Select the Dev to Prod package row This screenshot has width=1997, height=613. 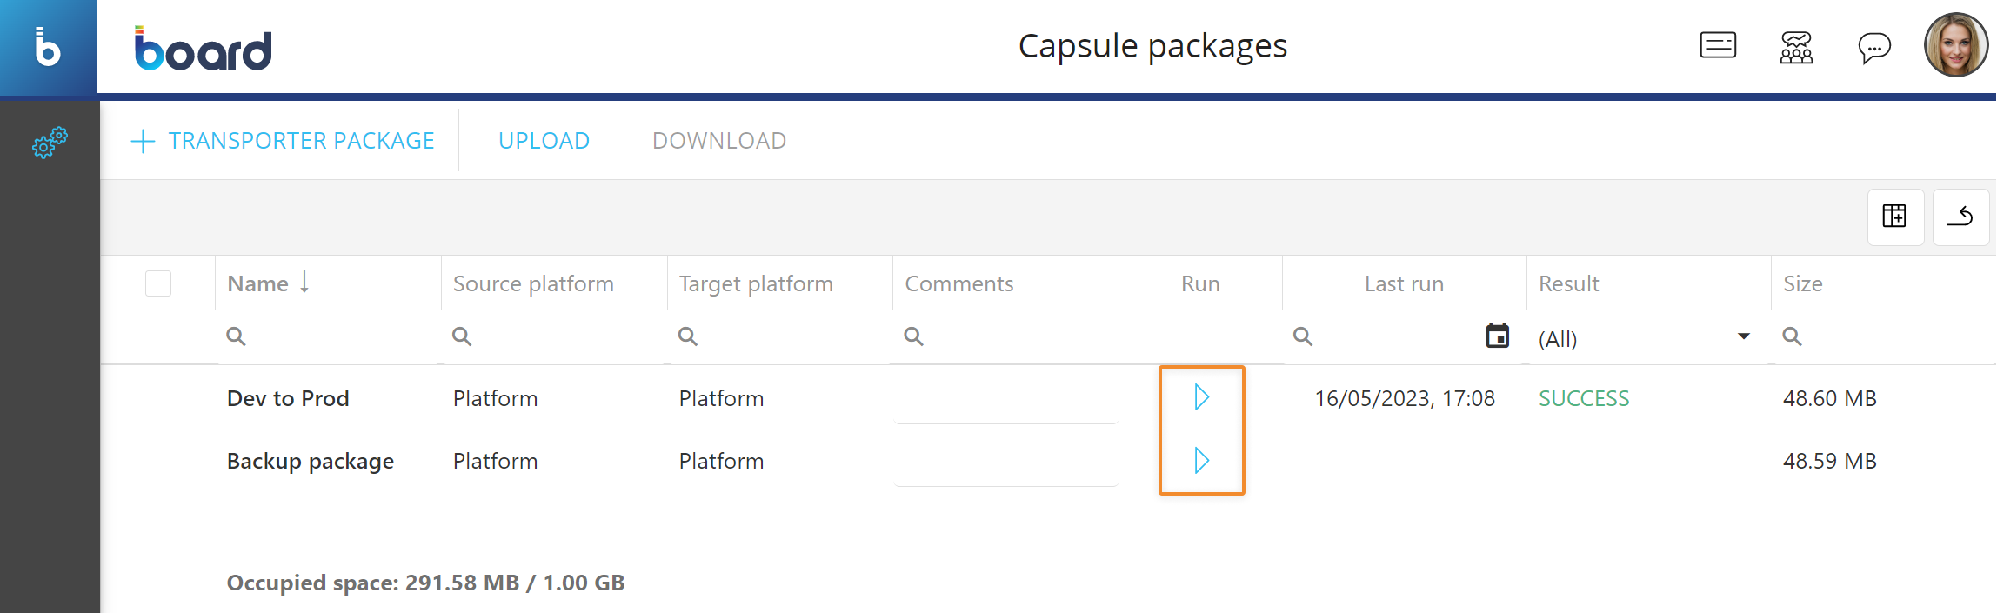(1048, 398)
